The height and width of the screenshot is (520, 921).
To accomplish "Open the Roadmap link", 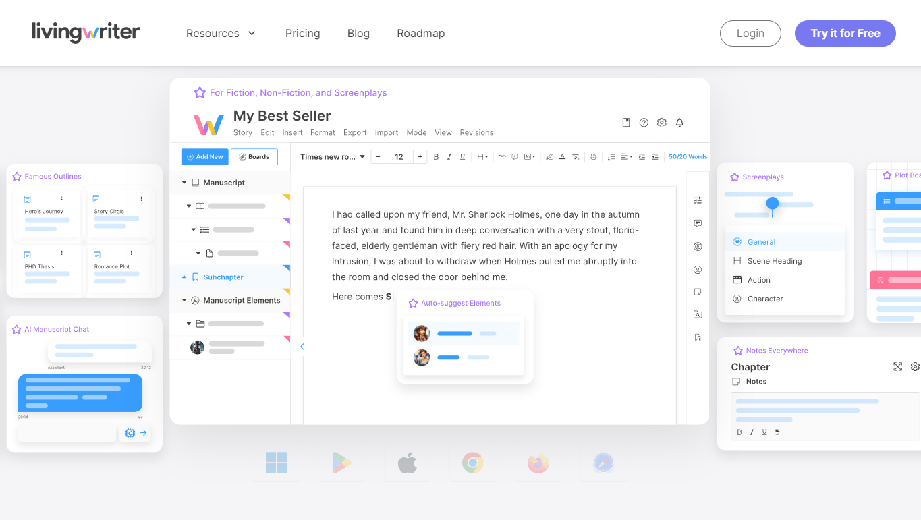I will click(420, 33).
